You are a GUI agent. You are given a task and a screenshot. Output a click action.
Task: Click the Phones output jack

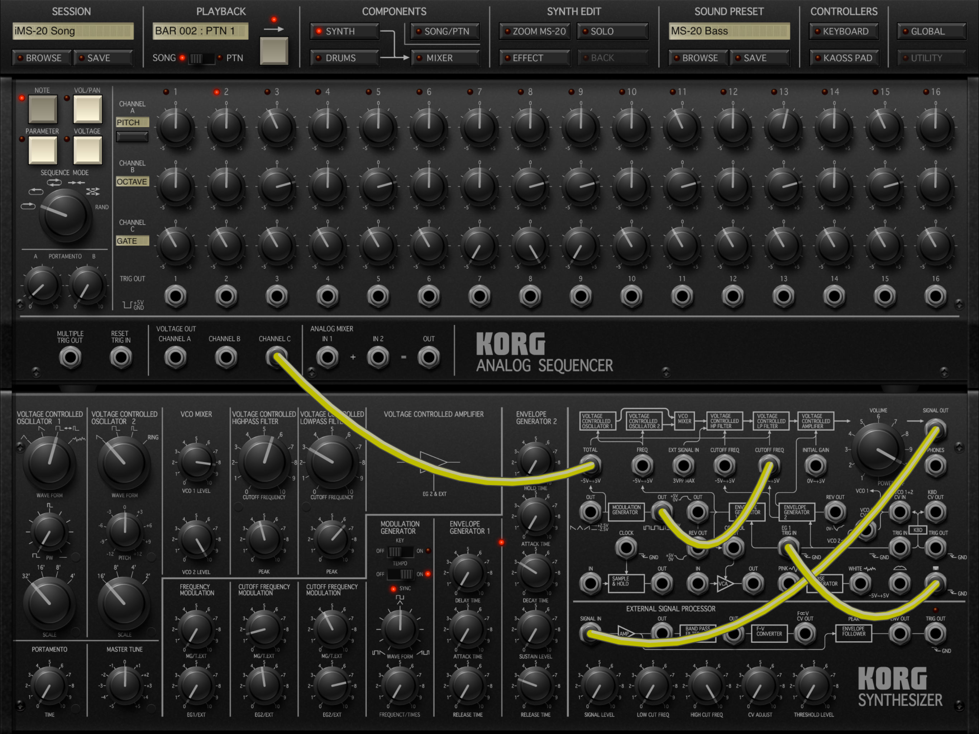point(935,465)
